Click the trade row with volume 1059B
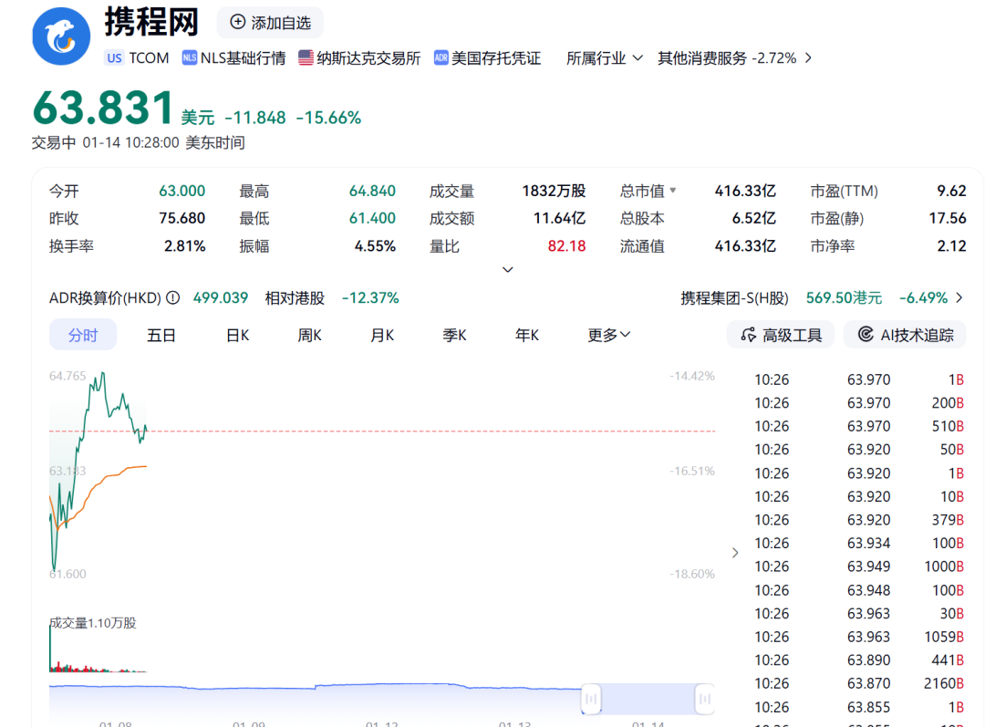This screenshot has height=727, width=985. pyautogui.click(x=859, y=637)
